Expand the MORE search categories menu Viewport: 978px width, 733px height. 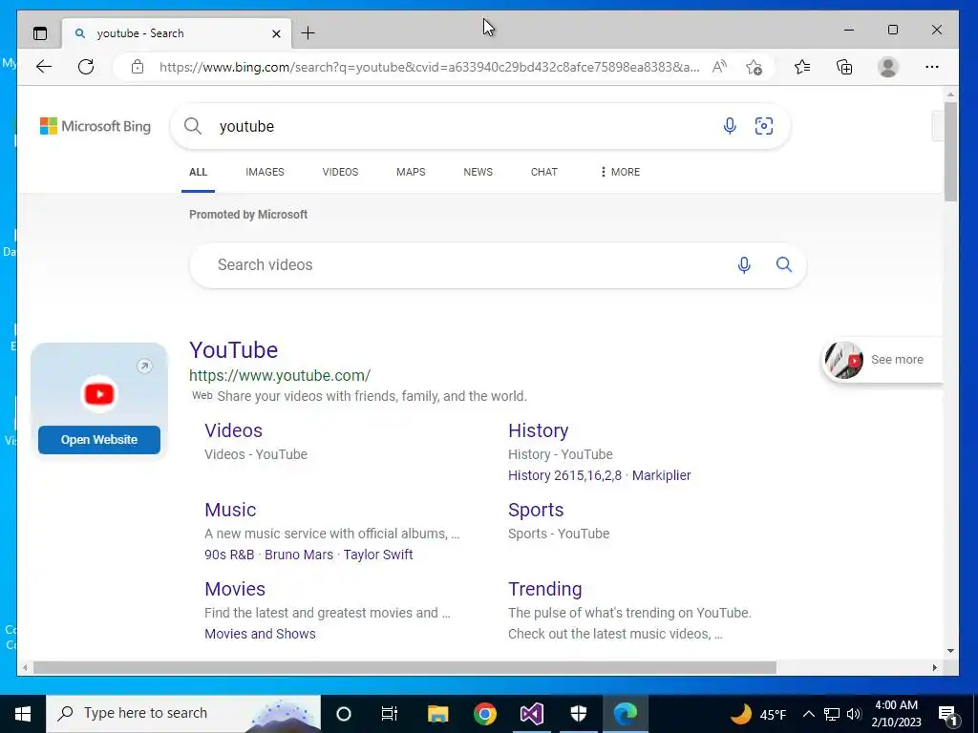pos(619,172)
